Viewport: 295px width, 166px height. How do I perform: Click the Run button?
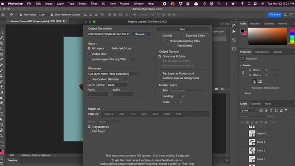pos(183,30)
